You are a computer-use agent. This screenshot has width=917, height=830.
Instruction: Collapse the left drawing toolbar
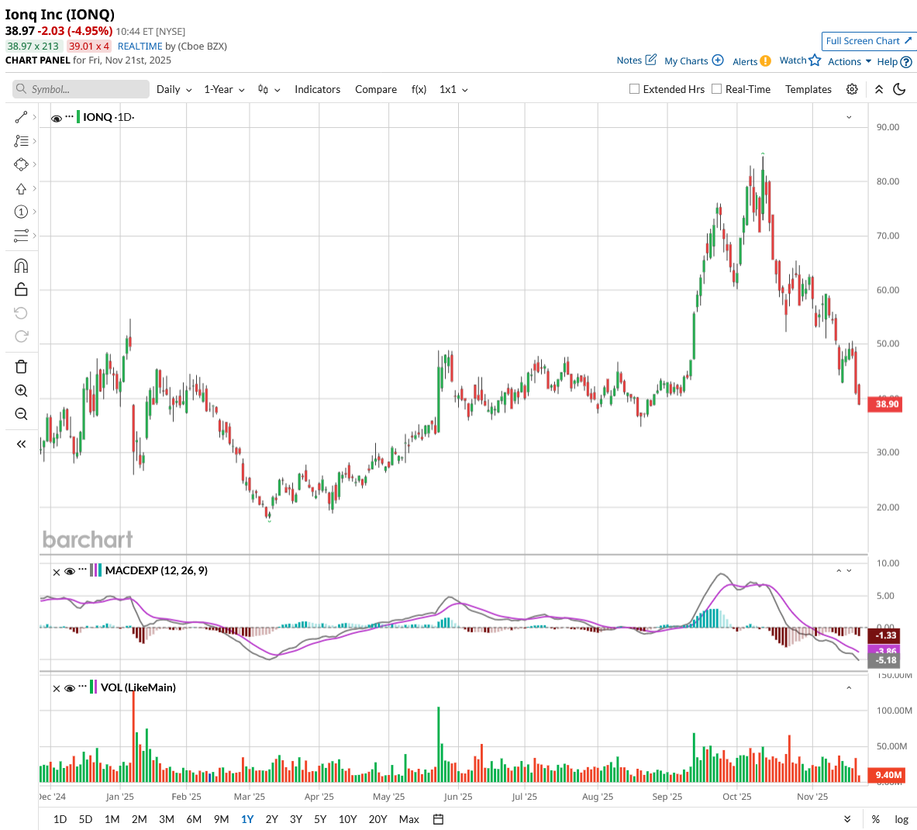pos(21,444)
